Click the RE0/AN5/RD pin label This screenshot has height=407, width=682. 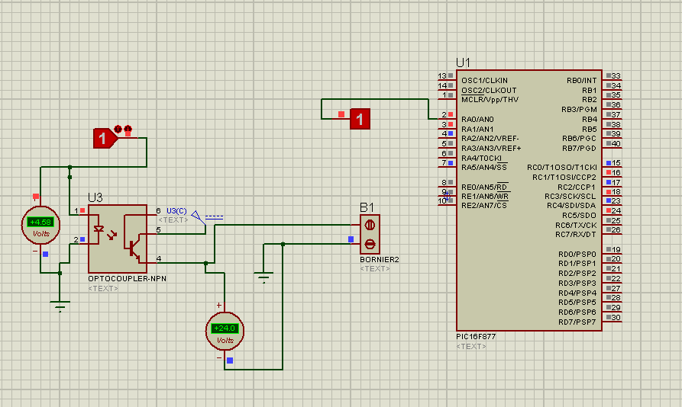coord(484,187)
